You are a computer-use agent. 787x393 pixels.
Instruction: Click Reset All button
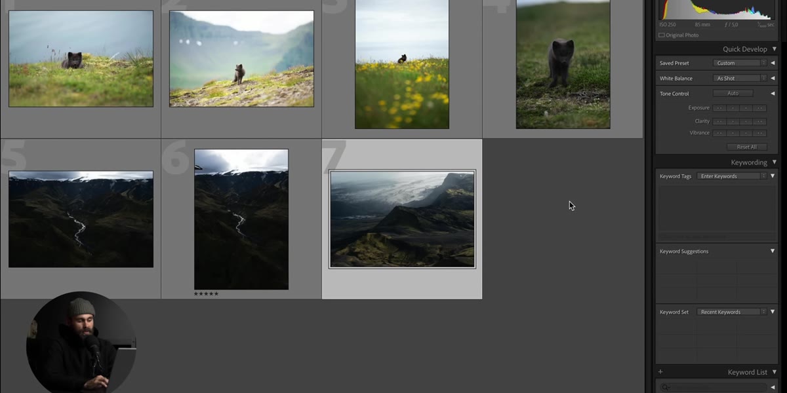pyautogui.click(x=747, y=147)
